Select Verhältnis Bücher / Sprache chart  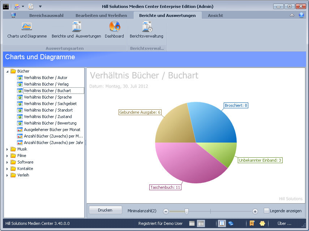coord(48,97)
